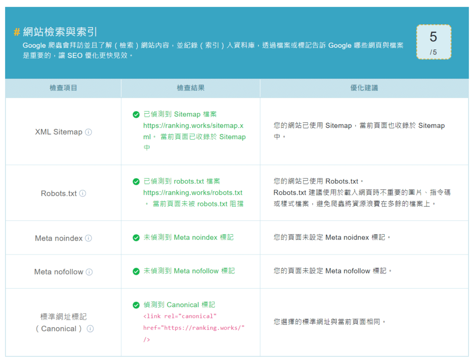Click the Meta nofollow info icon

click(x=89, y=272)
